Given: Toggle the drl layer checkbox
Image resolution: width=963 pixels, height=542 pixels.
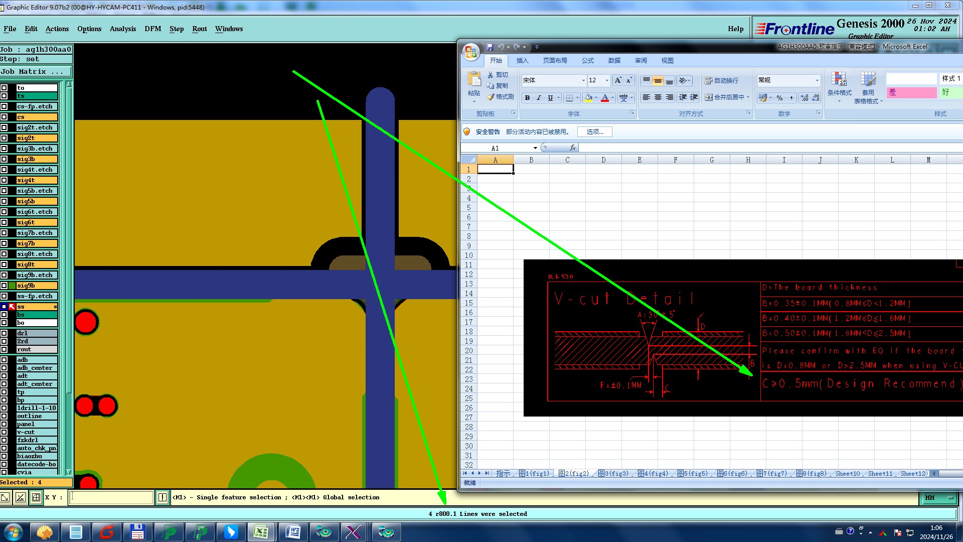Looking at the screenshot, I should [x=5, y=333].
